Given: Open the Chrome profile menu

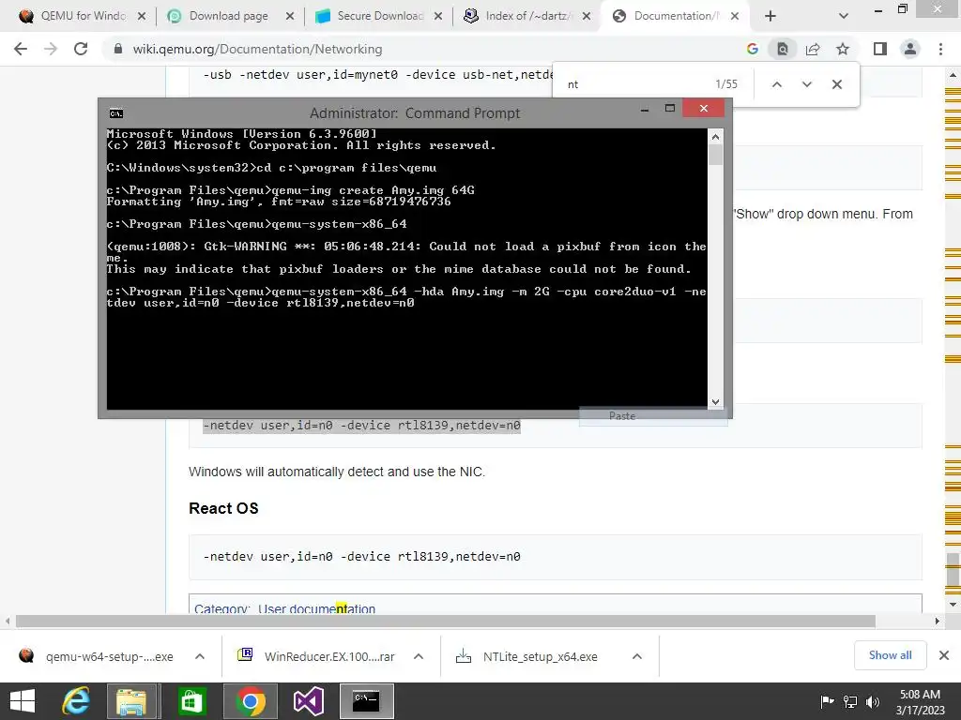Looking at the screenshot, I should click(910, 49).
